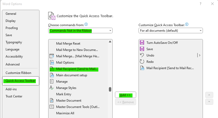Screen dimensions: 218x118
Task: Click the Manage Styles icon
Action: [52, 88]
